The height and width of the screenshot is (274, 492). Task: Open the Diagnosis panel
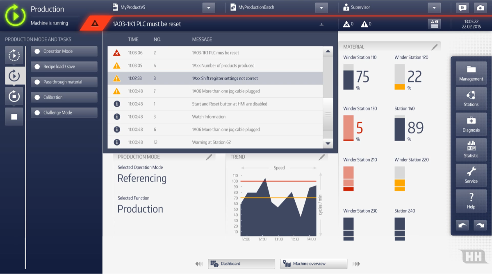tap(471, 124)
